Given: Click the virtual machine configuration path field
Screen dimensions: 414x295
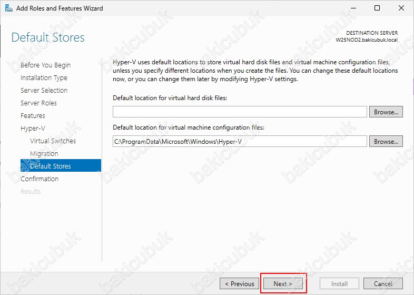Looking at the screenshot, I should coord(240,141).
